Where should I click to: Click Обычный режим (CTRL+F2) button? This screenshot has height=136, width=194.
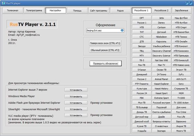[x=105, y=50]
